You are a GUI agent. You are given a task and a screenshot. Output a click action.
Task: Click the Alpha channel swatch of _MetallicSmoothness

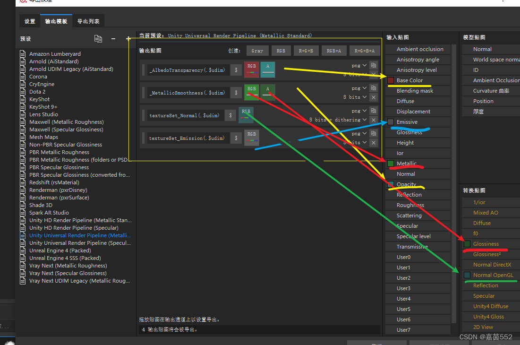(268, 92)
